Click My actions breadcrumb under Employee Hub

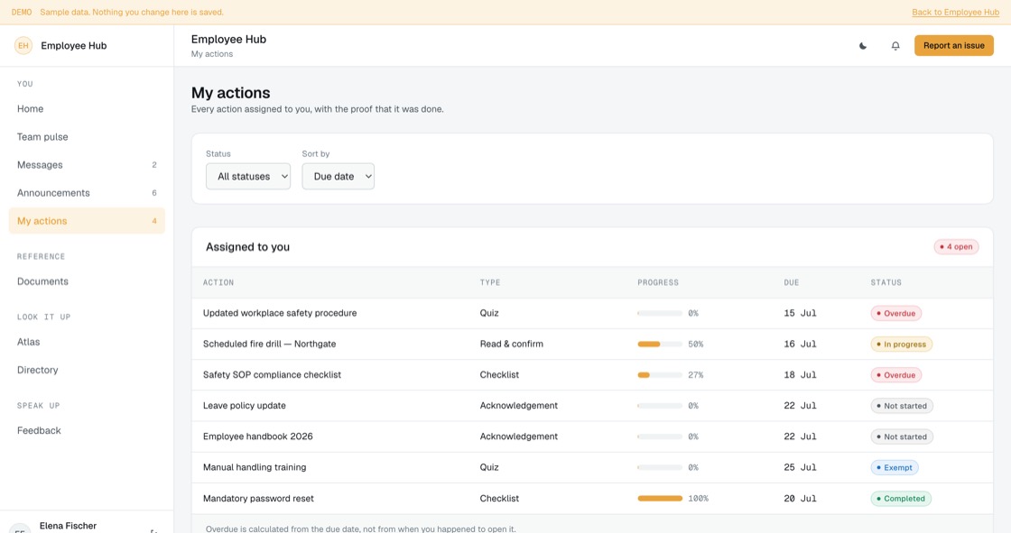212,54
